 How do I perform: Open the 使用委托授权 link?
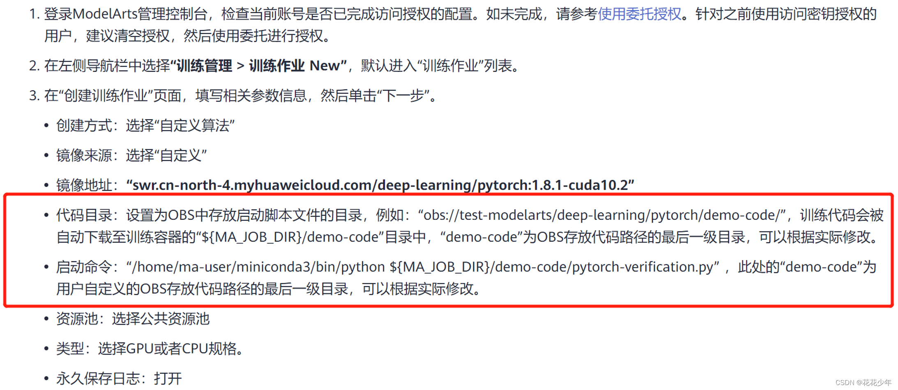tap(639, 14)
